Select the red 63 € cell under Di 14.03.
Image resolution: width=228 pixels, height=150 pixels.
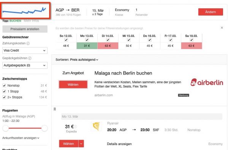click(x=108, y=46)
